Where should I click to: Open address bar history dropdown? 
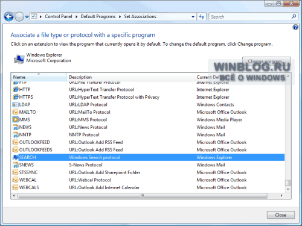pos(193,17)
